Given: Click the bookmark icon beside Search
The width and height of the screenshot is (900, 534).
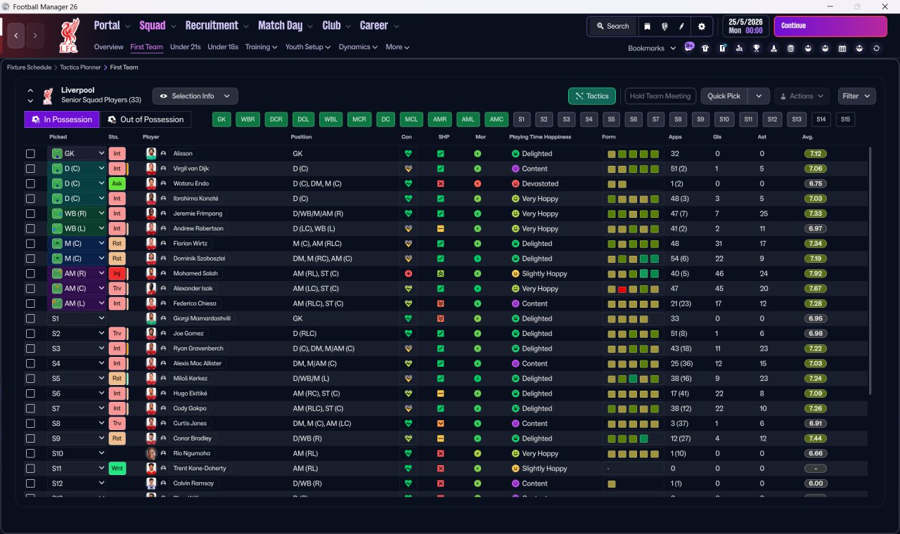Looking at the screenshot, I should coord(647,26).
